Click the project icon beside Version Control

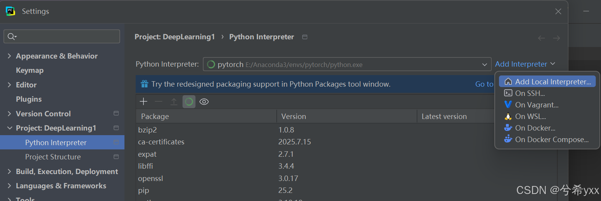tap(116, 114)
